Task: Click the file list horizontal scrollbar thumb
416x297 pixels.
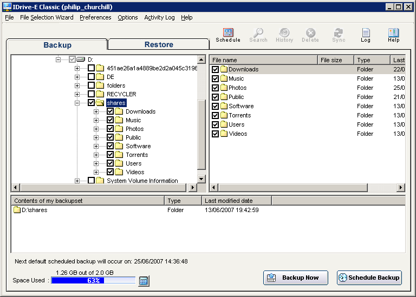Action: click(x=293, y=188)
